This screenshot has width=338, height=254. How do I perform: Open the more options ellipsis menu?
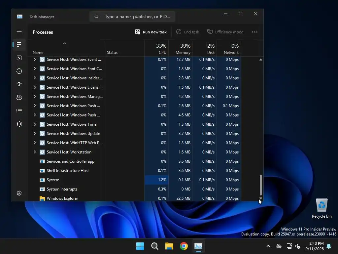(x=255, y=32)
